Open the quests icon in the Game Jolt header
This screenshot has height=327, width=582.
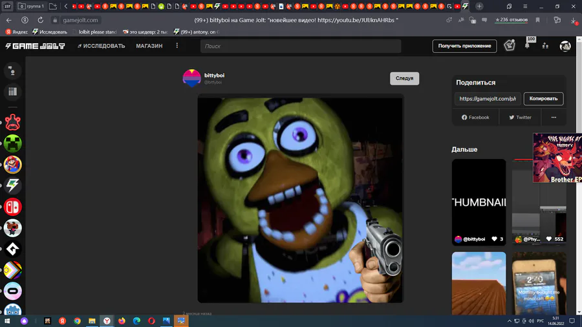point(510,46)
